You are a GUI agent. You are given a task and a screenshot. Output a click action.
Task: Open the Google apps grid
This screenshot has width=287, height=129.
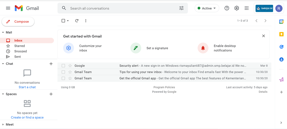tap(246, 8)
